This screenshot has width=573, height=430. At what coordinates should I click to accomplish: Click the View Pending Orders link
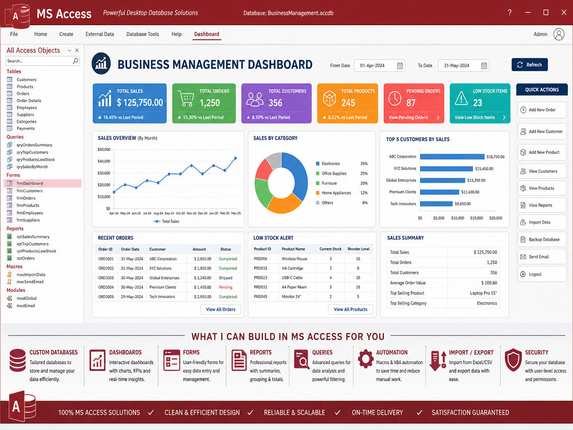point(414,118)
